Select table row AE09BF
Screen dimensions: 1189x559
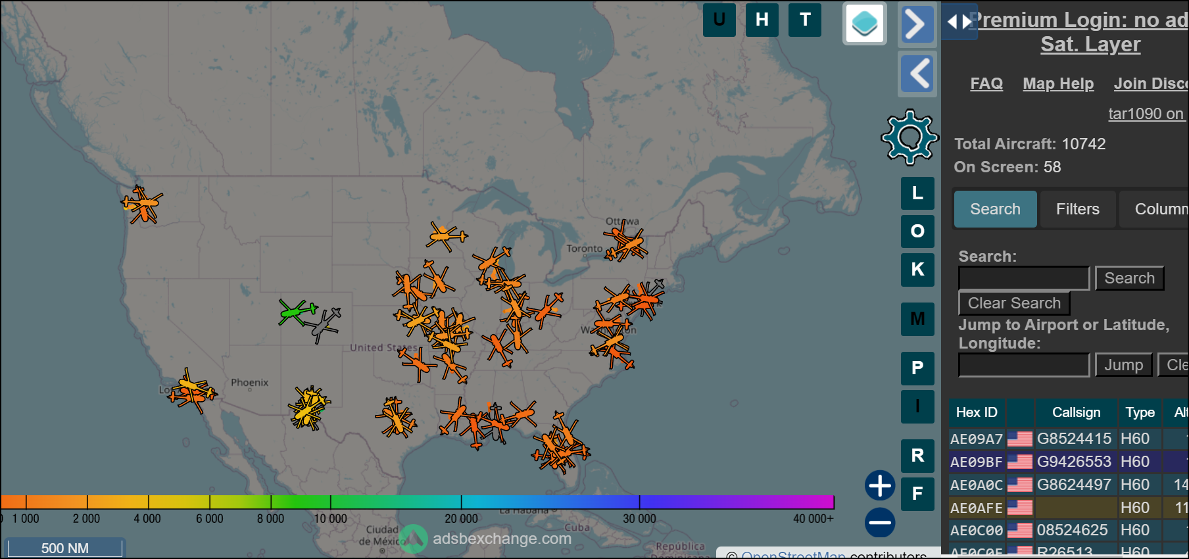point(1069,462)
